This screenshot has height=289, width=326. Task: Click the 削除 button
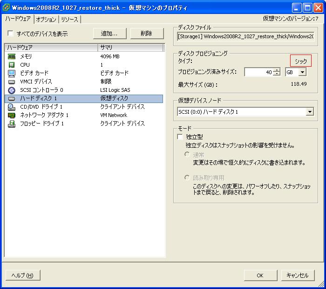[147, 33]
